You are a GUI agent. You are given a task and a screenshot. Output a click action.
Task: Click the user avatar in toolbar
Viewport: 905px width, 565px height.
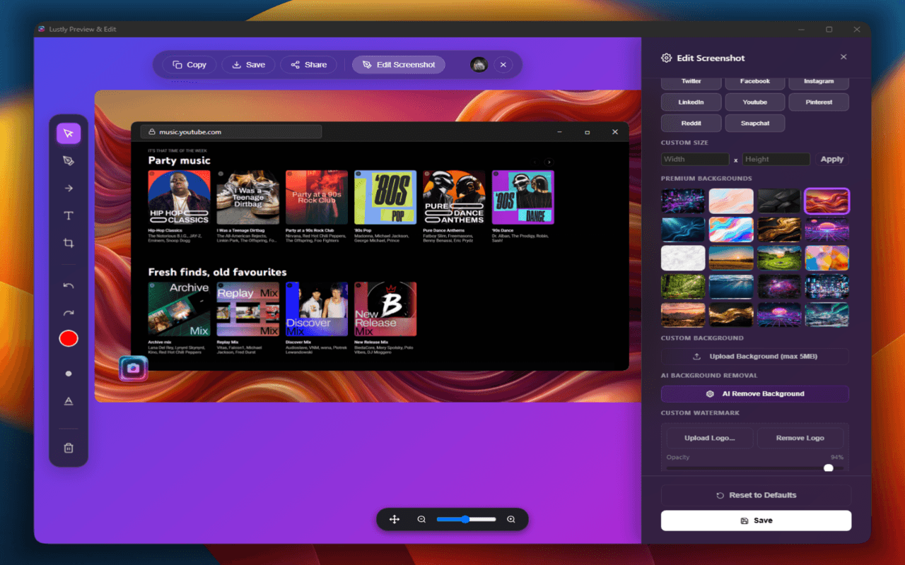[479, 64]
